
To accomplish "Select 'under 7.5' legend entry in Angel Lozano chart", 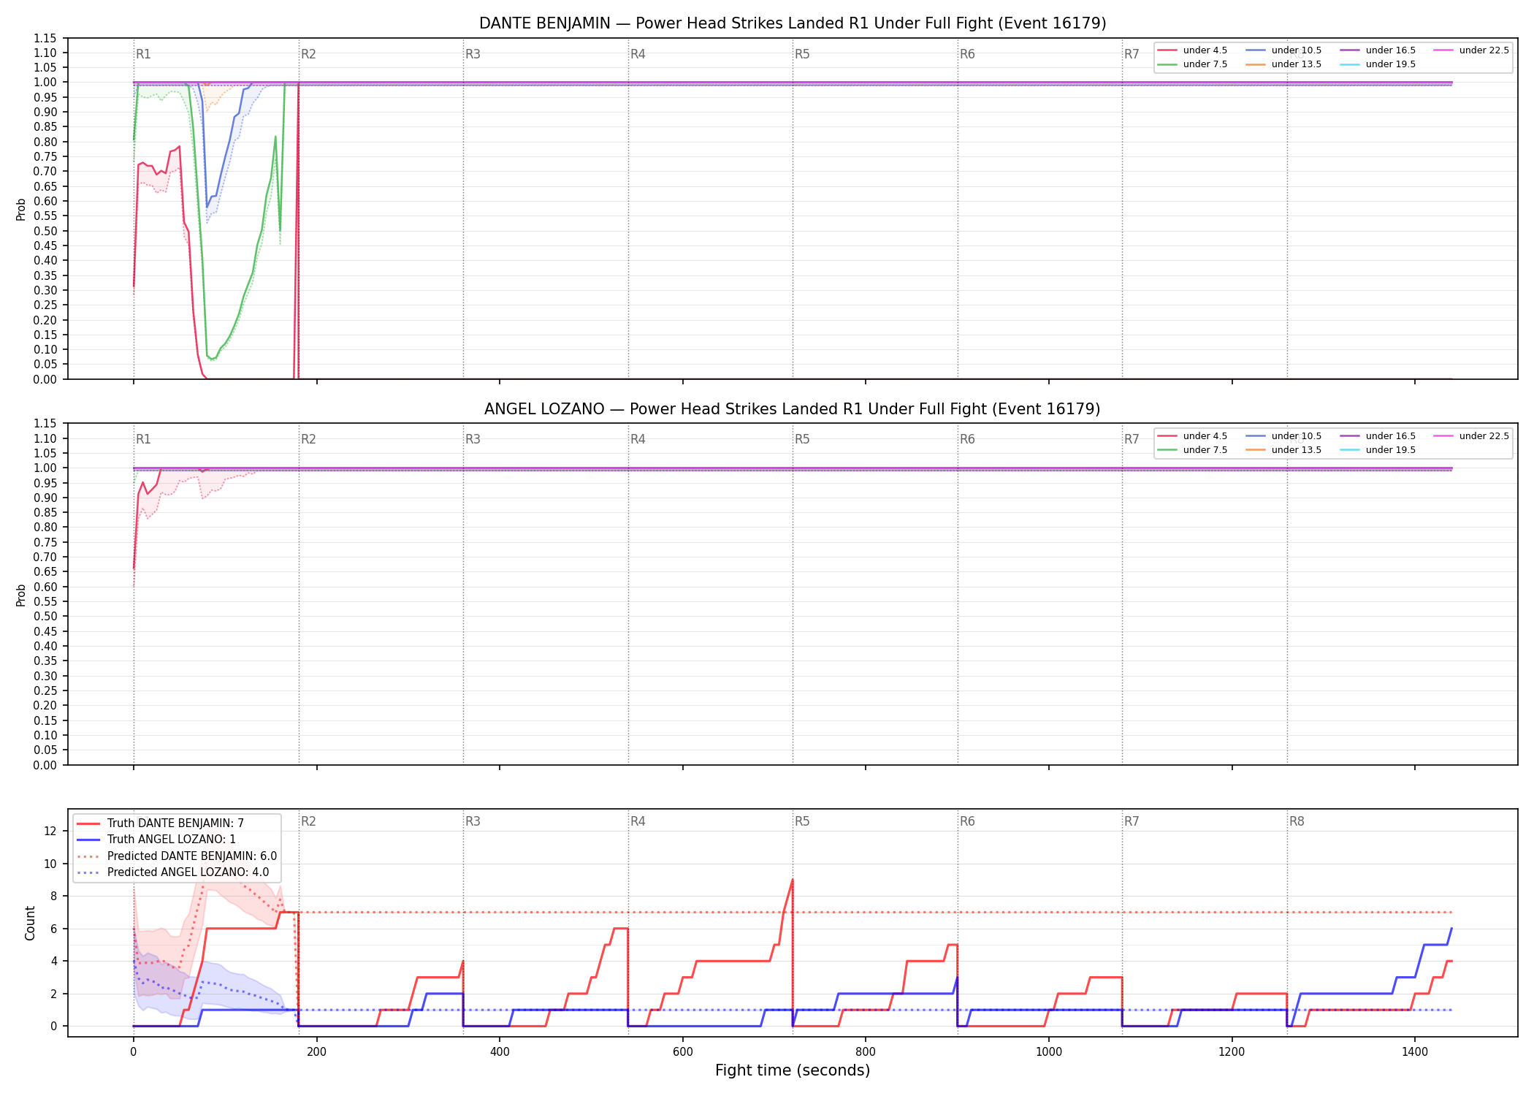I will 1192,450.
